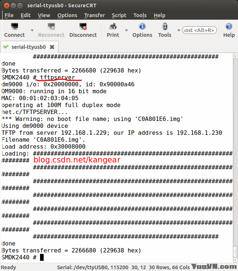The image size is (238, 271).
Task: Click the MAC: 00:01:02:03:04:05 line
Action: 40,98
